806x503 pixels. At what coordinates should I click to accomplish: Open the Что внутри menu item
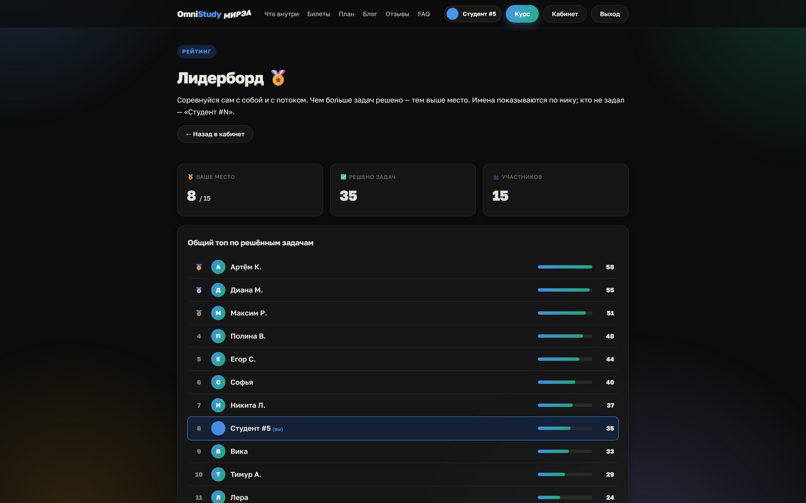281,14
